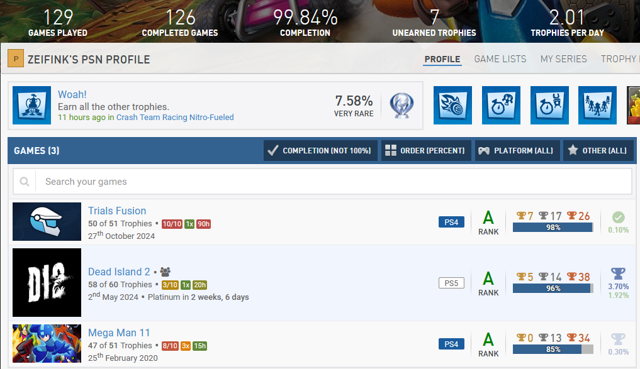Open the stopwatch and ghost trophy thumbnail
This screenshot has width=640, height=369.
point(501,105)
